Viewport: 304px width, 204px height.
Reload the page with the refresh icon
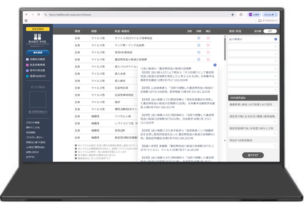[x=39, y=15]
